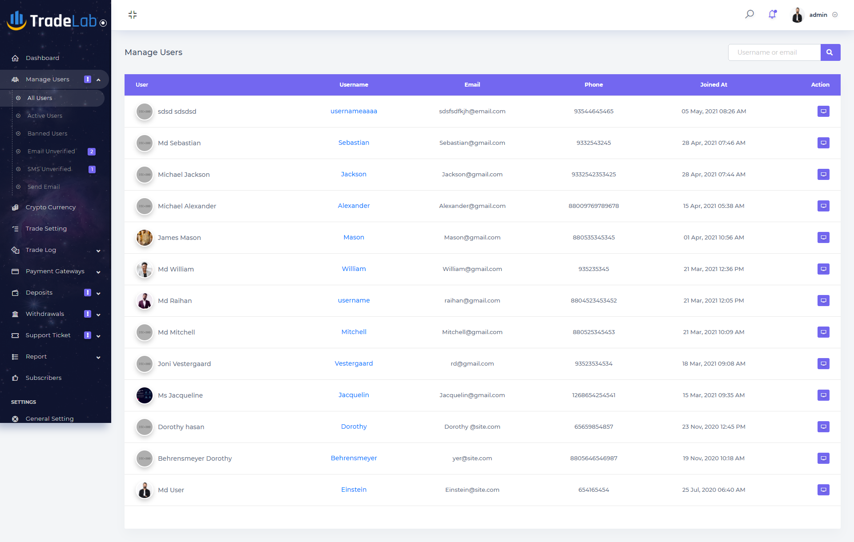Expand the Trade Log menu chevron
The image size is (854, 542).
[98, 251]
